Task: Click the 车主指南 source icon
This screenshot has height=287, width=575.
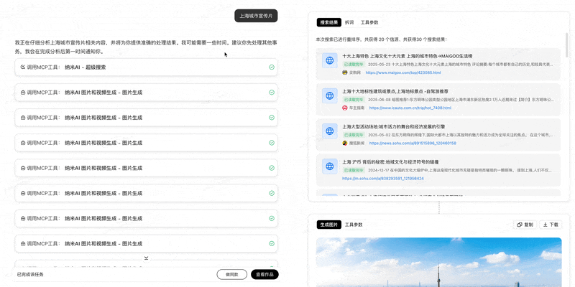Action: click(345, 108)
